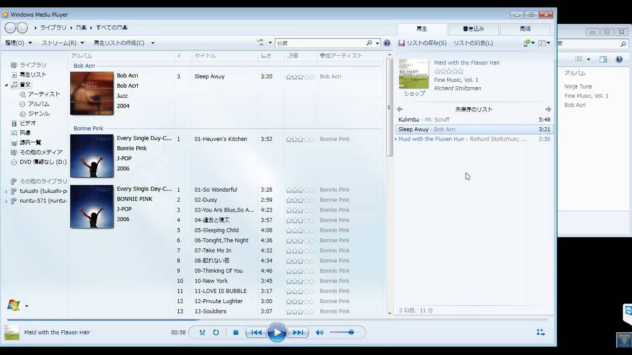Skip to next track
632x355 pixels.
pos(298,332)
